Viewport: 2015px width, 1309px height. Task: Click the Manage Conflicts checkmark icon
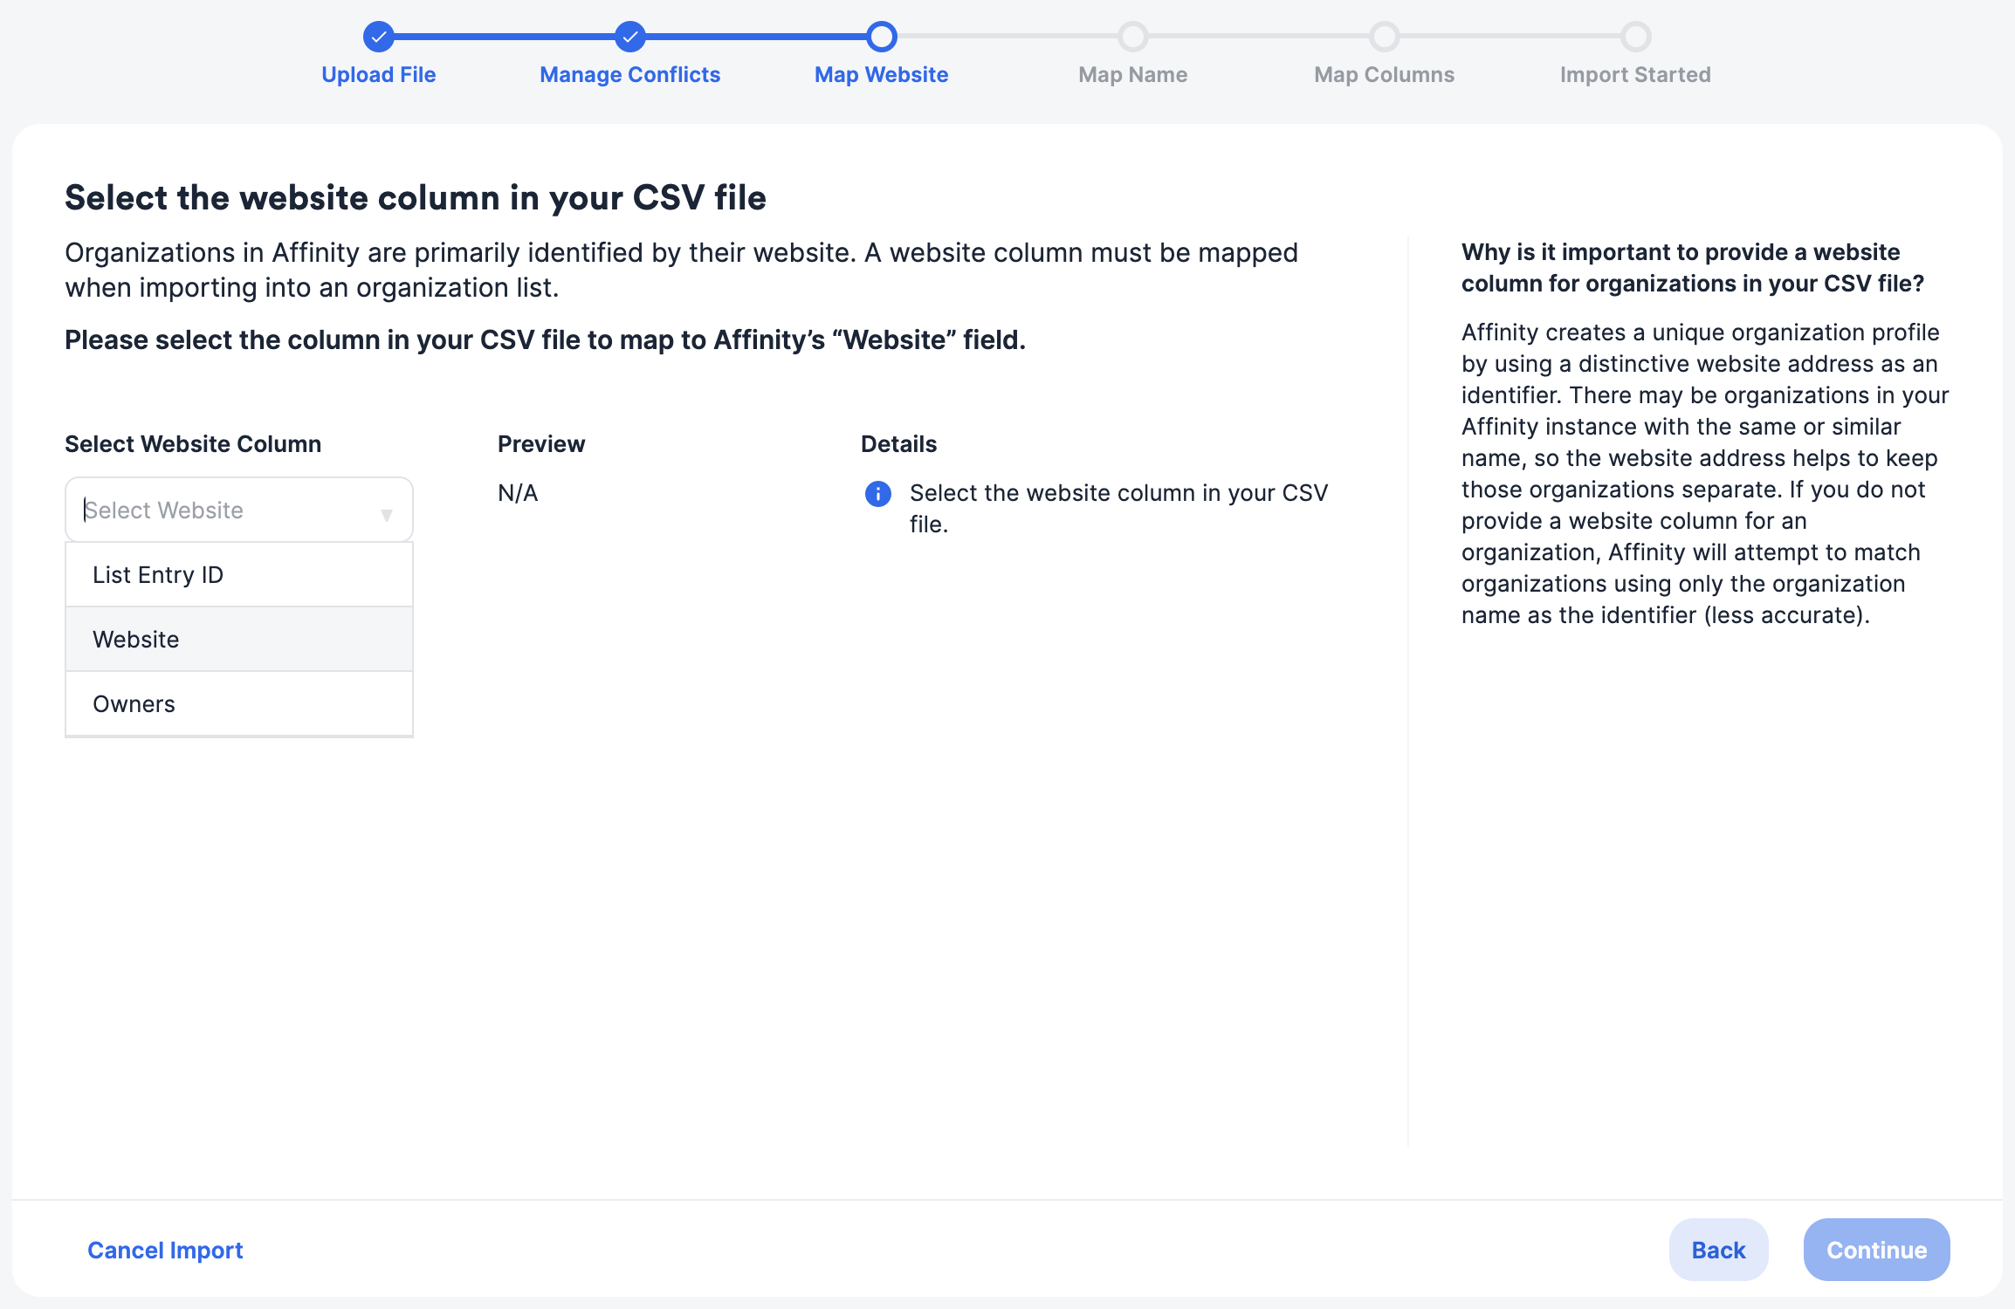coord(630,37)
